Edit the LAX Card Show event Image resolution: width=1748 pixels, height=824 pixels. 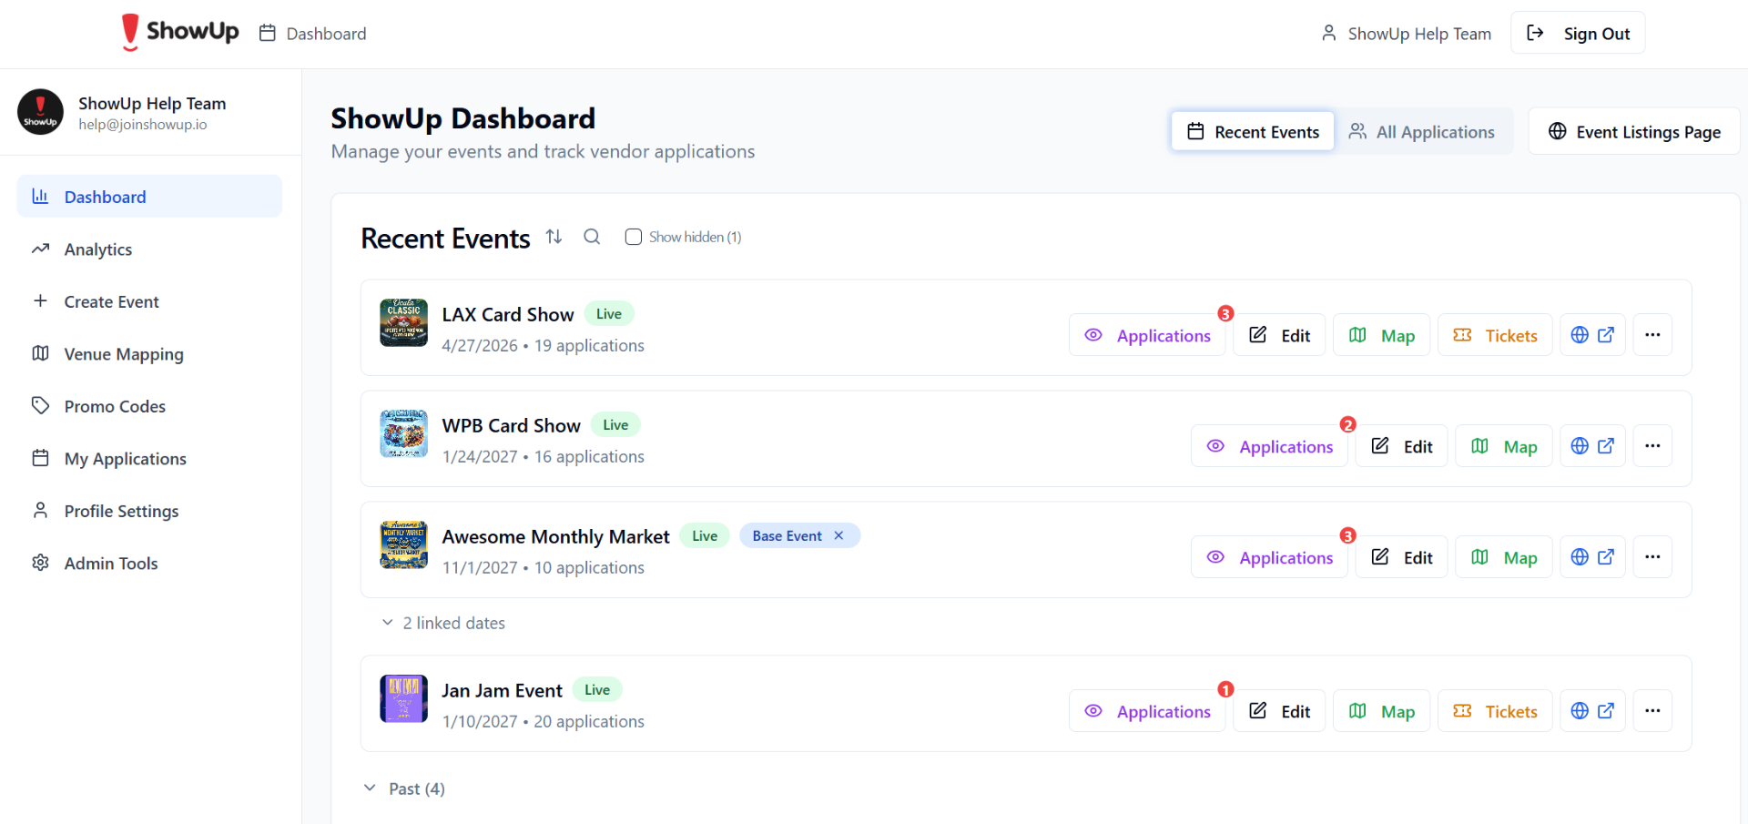click(x=1279, y=335)
